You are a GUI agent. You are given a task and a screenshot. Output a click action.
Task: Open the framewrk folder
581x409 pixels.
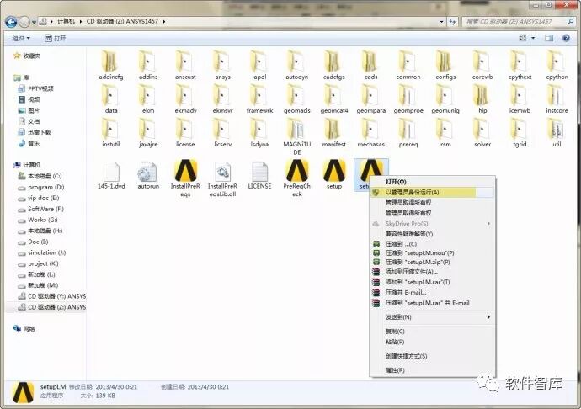(x=259, y=99)
